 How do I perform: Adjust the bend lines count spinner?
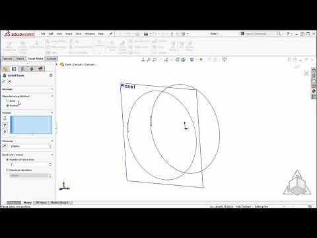coord(50,165)
